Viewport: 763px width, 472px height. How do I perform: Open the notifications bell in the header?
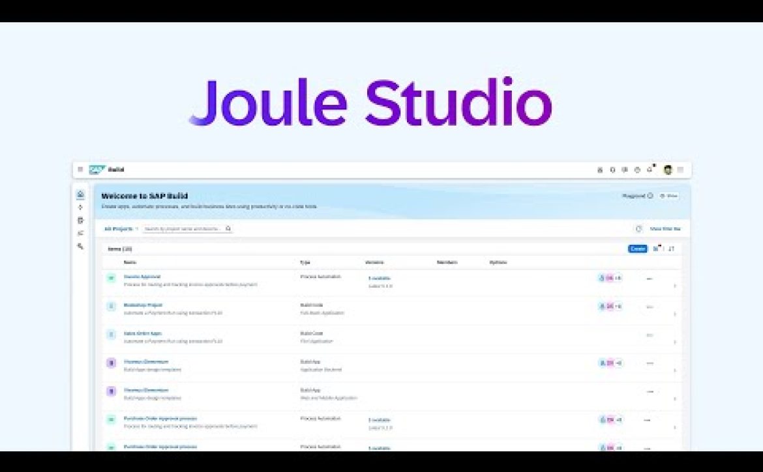[650, 169]
